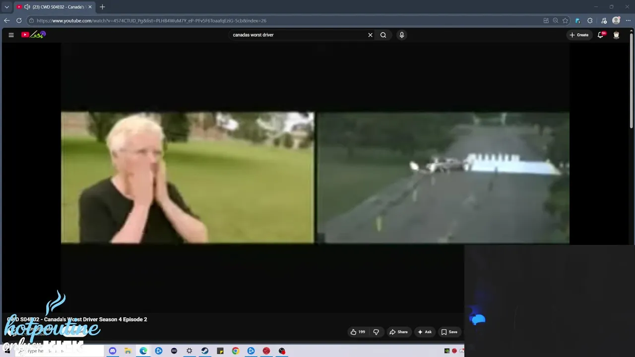Click the video title 'CWD S04E02 - Canada's Worst Driver'
Image resolution: width=635 pixels, height=357 pixels.
click(77, 319)
